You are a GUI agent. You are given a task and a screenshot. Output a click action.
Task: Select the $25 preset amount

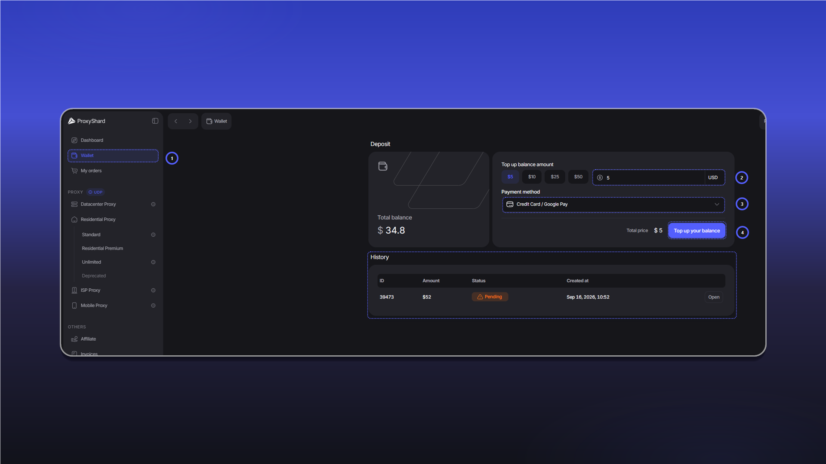555,177
